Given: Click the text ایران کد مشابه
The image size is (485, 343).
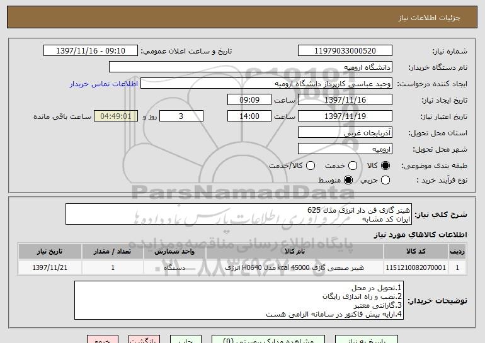Looking at the screenshot, I should [386, 219].
